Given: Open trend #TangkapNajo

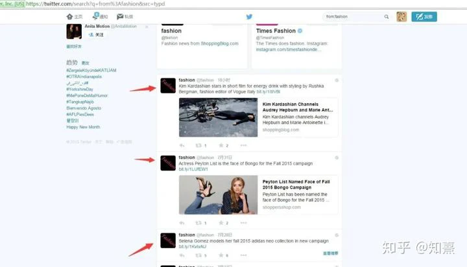Looking at the screenshot, I should [80, 102].
